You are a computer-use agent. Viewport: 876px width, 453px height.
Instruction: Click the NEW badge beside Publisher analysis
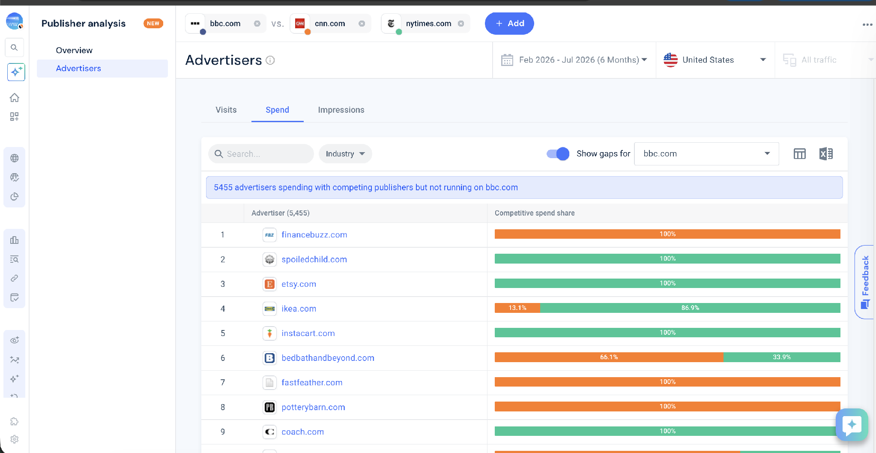coord(153,24)
